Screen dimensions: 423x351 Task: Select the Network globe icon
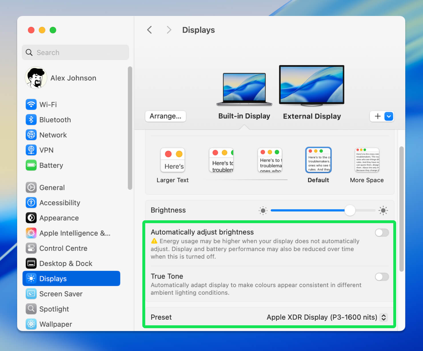(x=31, y=135)
